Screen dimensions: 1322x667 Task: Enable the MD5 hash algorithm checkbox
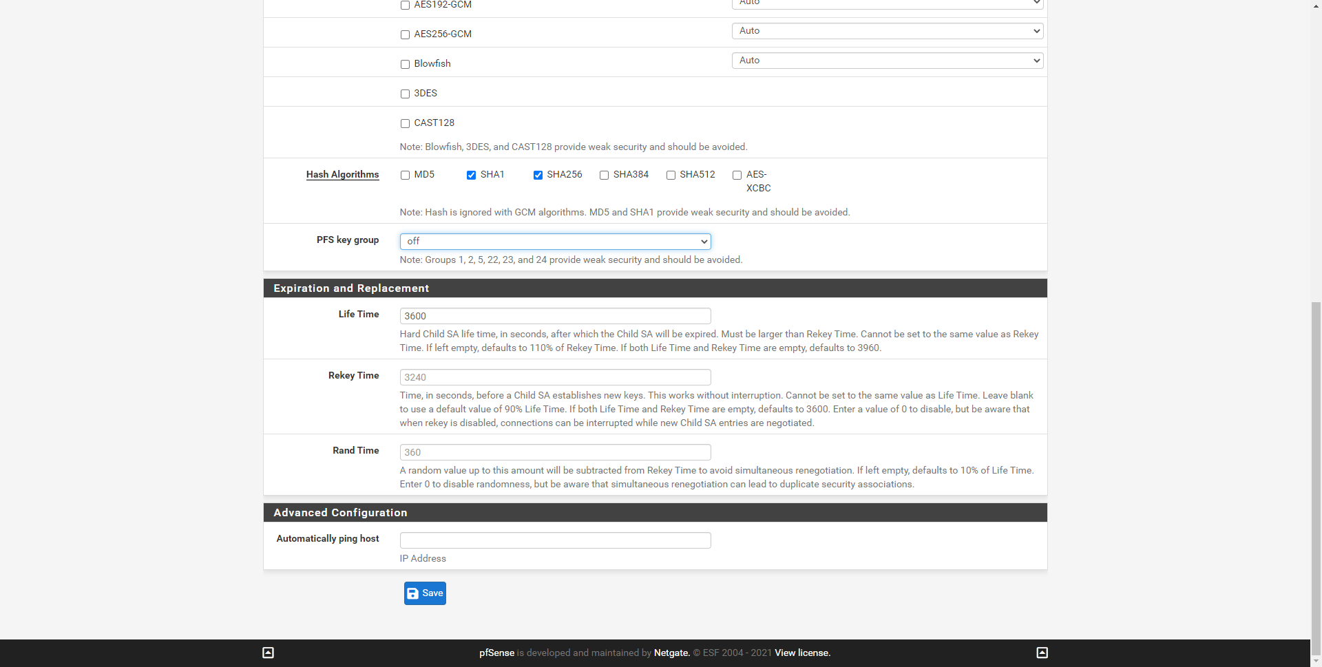(405, 176)
